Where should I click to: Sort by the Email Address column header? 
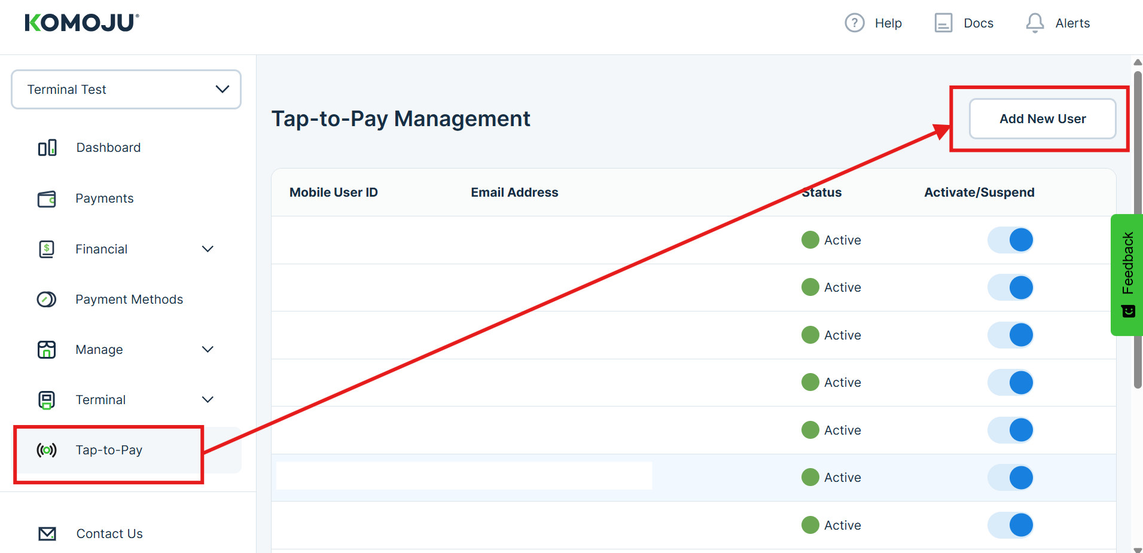point(514,192)
